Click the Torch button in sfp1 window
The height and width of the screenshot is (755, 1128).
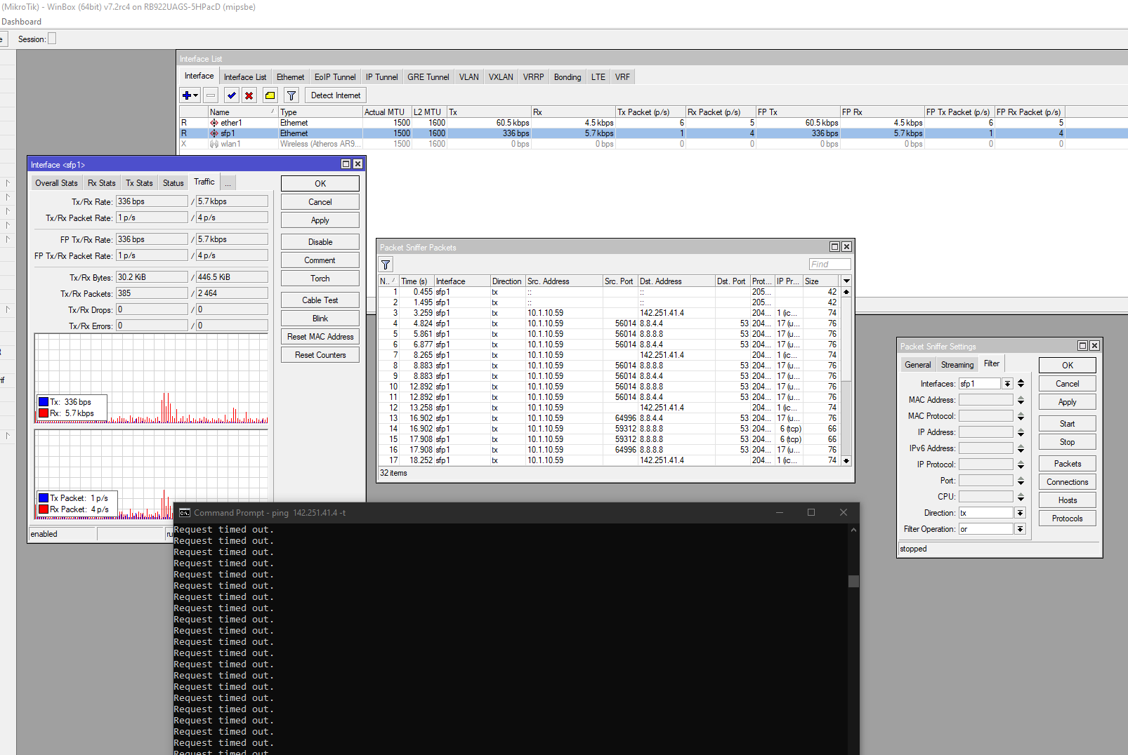[320, 279]
